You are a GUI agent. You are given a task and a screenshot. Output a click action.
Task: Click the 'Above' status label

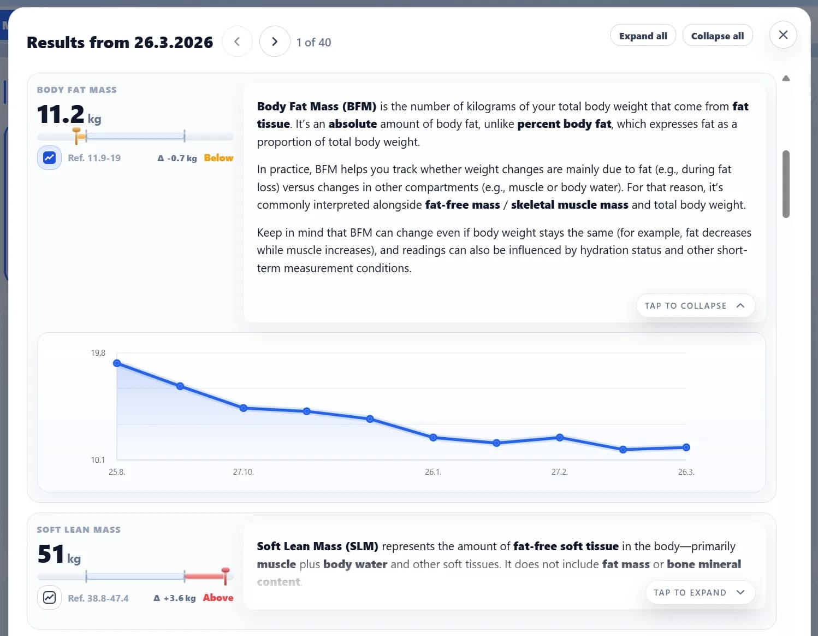click(x=218, y=598)
